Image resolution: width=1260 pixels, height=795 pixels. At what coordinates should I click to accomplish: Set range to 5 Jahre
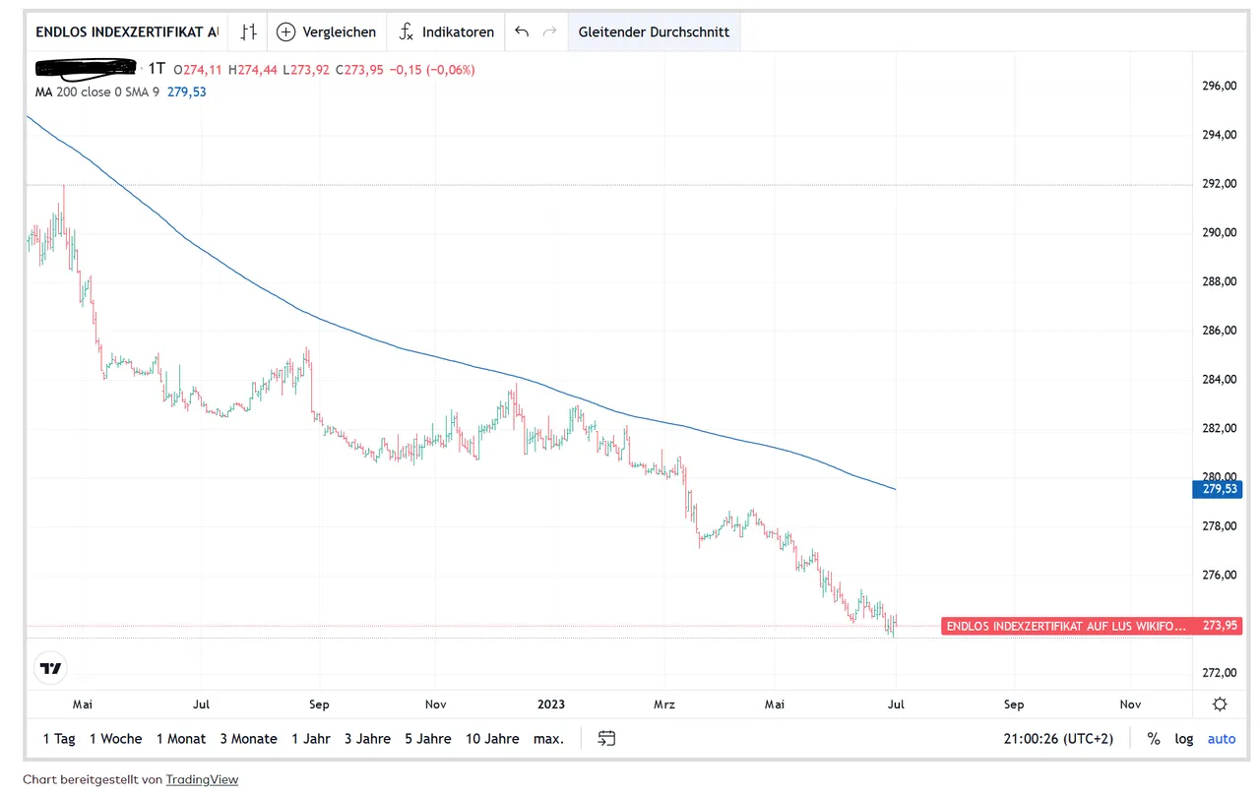[428, 739]
